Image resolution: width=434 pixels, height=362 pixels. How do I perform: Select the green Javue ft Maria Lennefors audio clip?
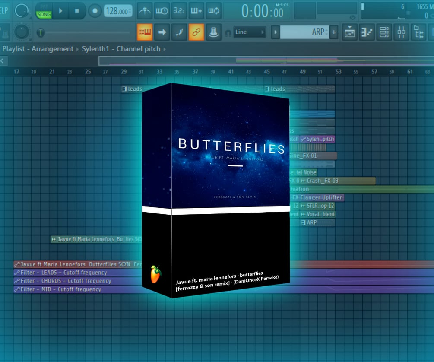click(96, 239)
